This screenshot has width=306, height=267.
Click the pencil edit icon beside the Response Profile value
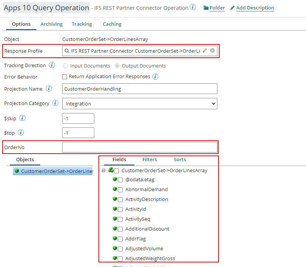coord(205,51)
